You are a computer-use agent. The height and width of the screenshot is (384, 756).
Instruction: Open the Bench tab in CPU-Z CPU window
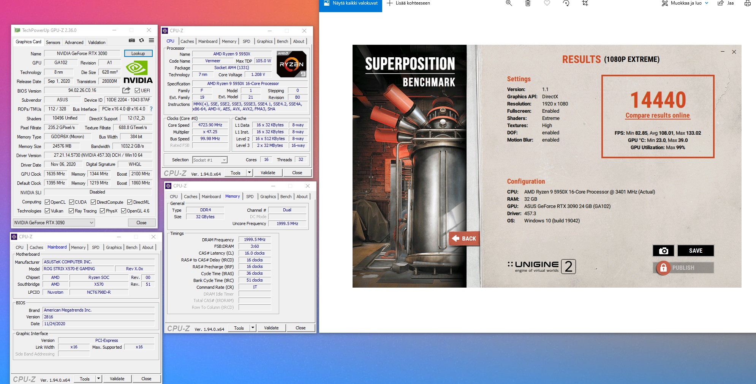point(282,41)
